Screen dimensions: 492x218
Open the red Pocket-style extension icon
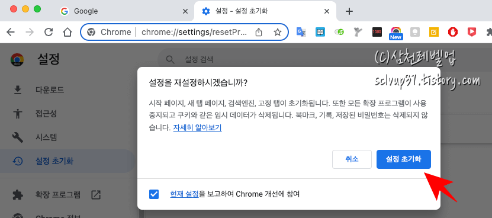[472, 32]
